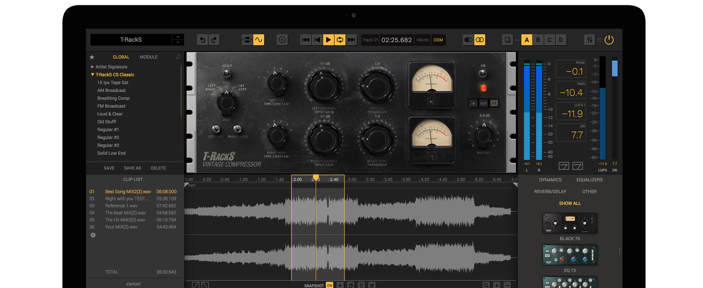703x288 pixels.
Task: Switch to the MODULE tab
Action: pyautogui.click(x=149, y=57)
